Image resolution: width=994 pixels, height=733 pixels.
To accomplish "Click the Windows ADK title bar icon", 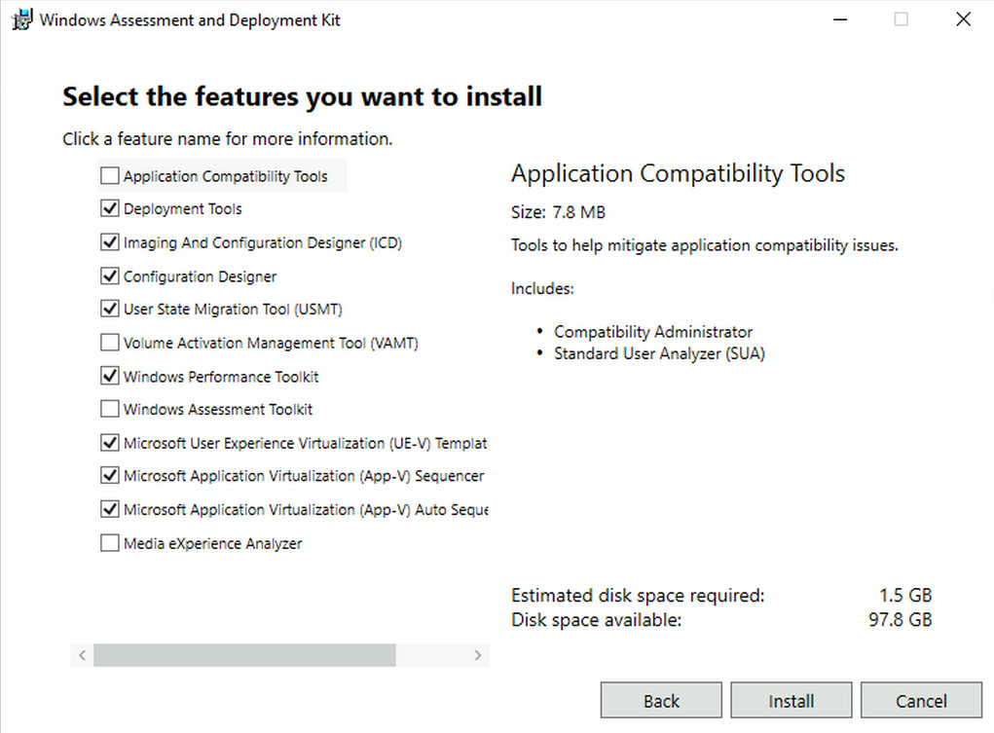I will pos(21,19).
